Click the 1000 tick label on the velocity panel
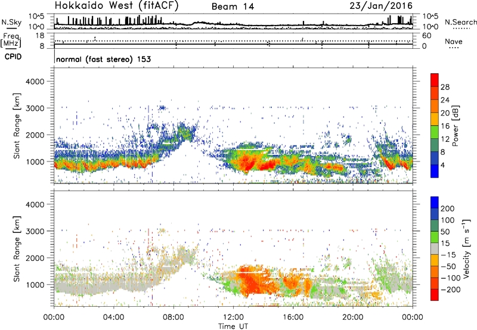Image resolution: width=477 pixels, height=330 pixels. pos(35,285)
